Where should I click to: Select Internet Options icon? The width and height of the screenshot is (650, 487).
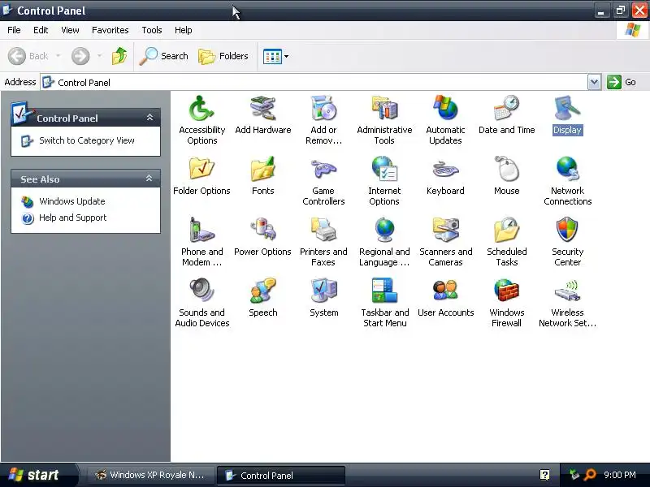click(384, 169)
